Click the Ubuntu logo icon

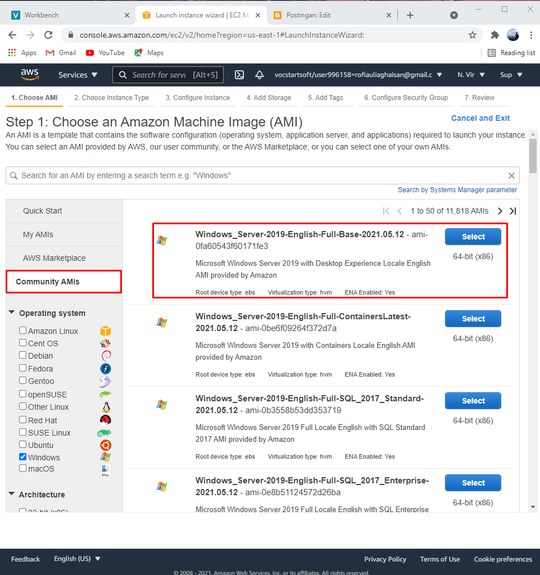[x=106, y=445]
